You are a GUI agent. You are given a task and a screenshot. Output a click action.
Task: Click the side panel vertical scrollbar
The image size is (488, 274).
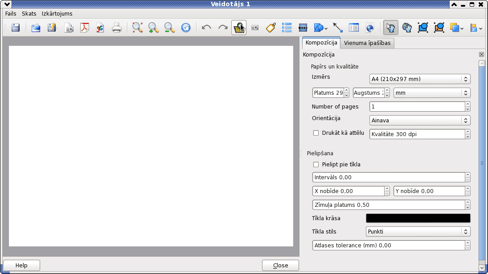(x=482, y=164)
